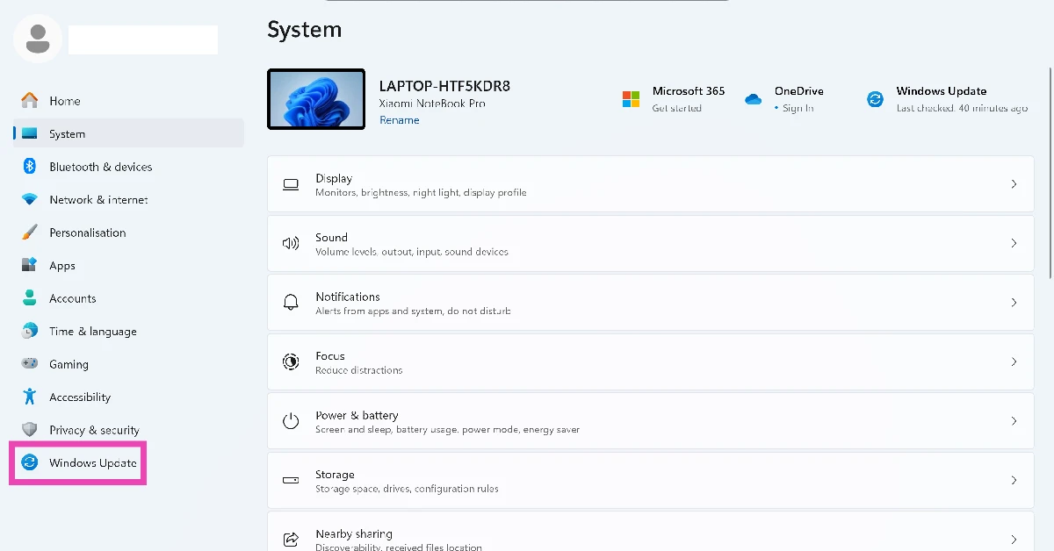Open the Storage settings section
1054x551 pixels.
pyautogui.click(x=650, y=480)
